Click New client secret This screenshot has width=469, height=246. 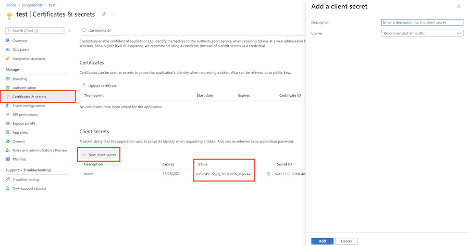(99, 155)
